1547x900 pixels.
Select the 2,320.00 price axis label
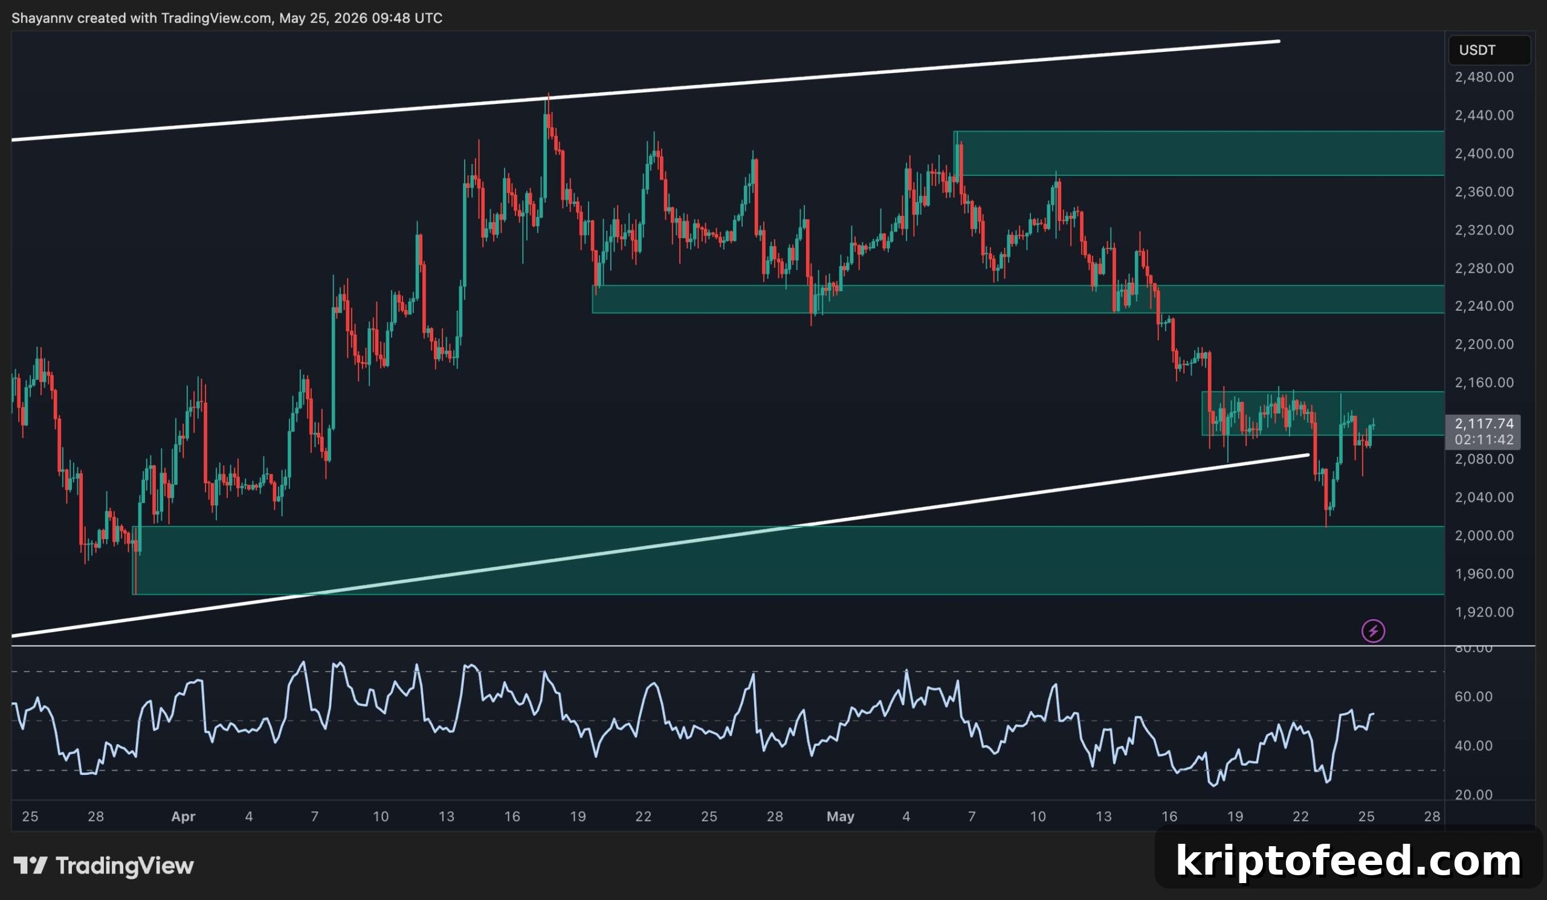click(1484, 230)
